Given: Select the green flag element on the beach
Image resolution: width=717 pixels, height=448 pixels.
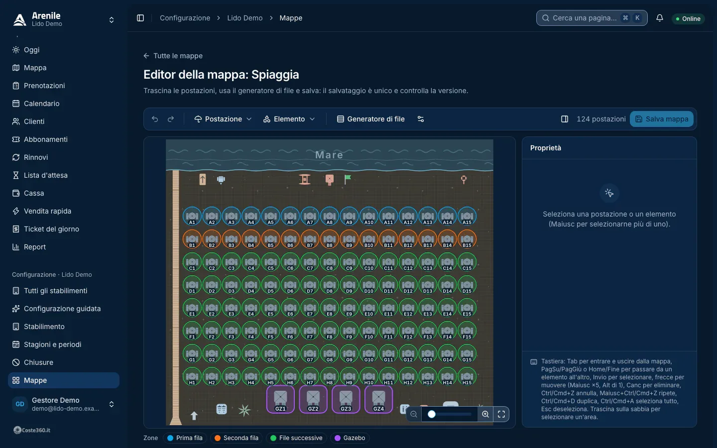Looking at the screenshot, I should click(x=348, y=179).
